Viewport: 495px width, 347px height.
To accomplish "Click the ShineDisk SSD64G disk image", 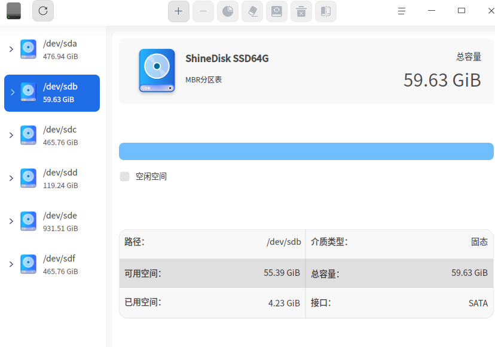I will pyautogui.click(x=157, y=70).
